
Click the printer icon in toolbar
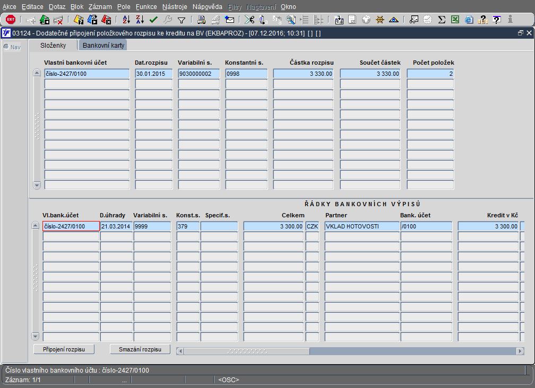[x=202, y=20]
